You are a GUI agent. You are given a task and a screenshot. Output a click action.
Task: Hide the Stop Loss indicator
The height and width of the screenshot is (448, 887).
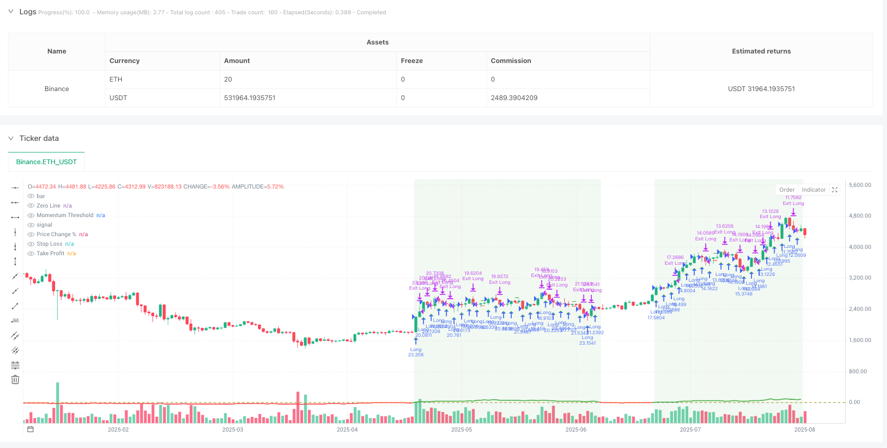tap(31, 244)
